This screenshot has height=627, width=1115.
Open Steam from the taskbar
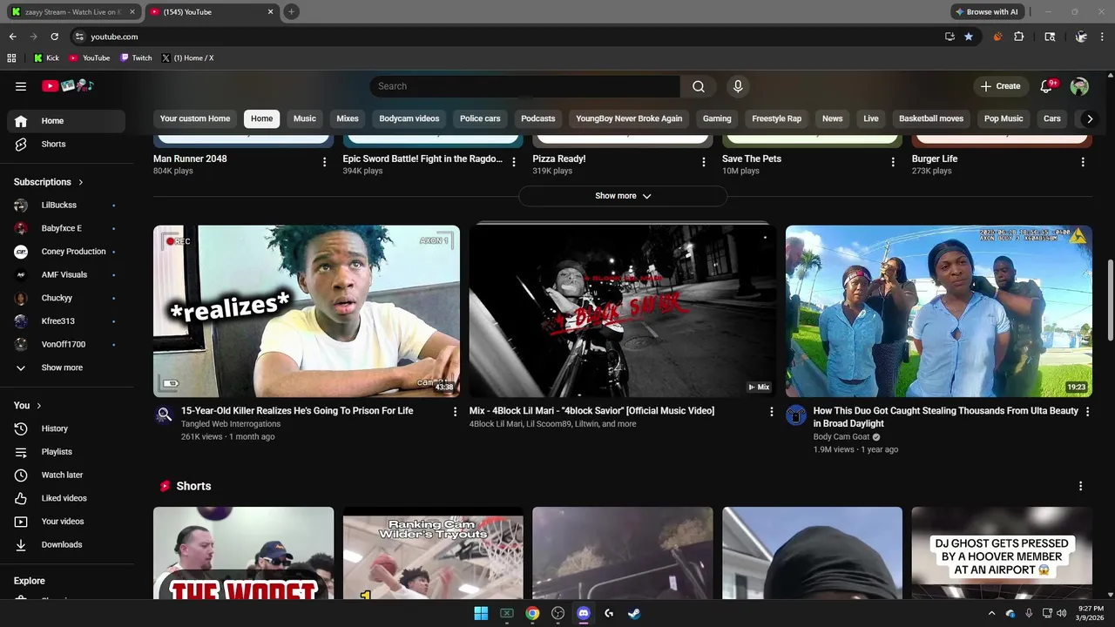tap(634, 613)
